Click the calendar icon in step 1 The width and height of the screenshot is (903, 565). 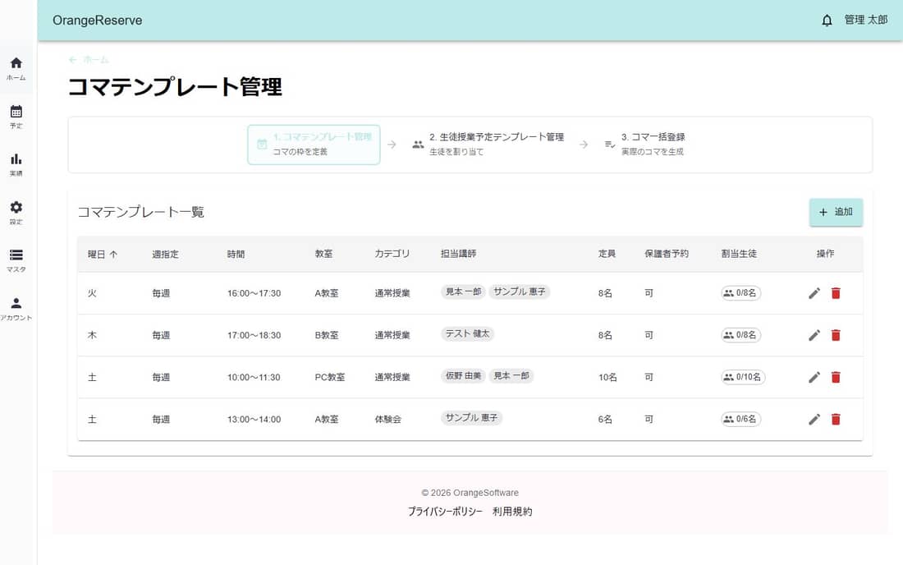(262, 144)
